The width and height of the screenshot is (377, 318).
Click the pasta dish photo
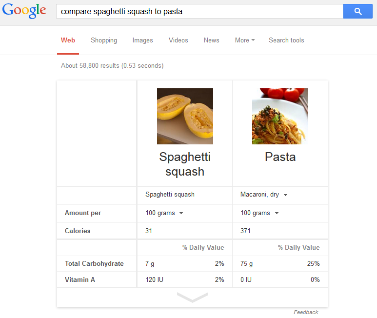click(x=280, y=116)
